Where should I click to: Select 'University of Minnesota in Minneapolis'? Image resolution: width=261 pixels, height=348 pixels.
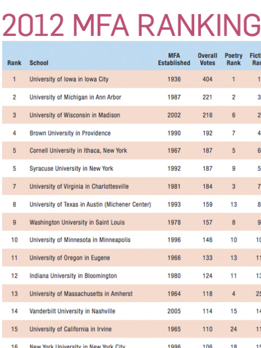click(x=80, y=240)
